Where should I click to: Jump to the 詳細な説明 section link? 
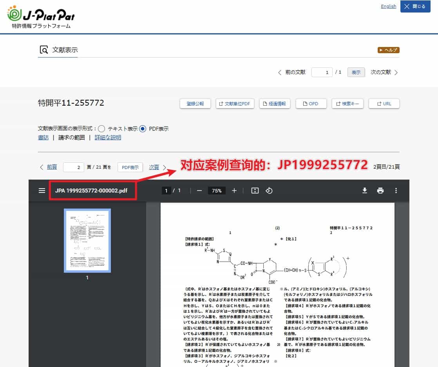click(x=108, y=137)
